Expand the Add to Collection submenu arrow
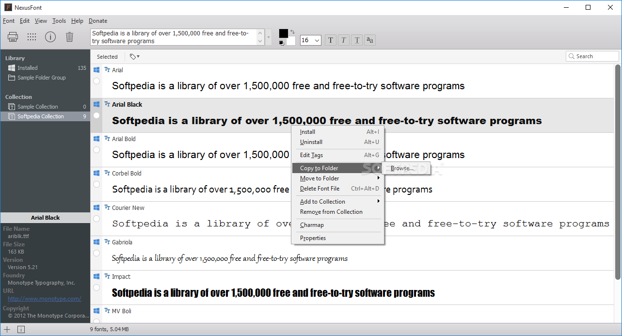The height and width of the screenshot is (336, 622). tap(379, 201)
